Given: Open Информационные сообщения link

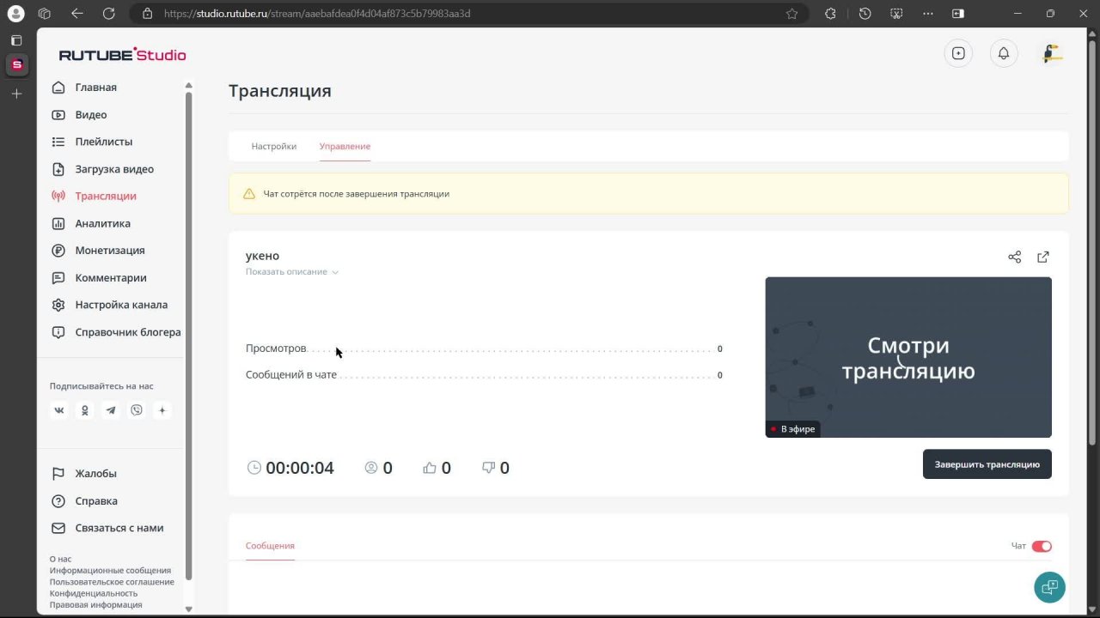Looking at the screenshot, I should [x=110, y=571].
